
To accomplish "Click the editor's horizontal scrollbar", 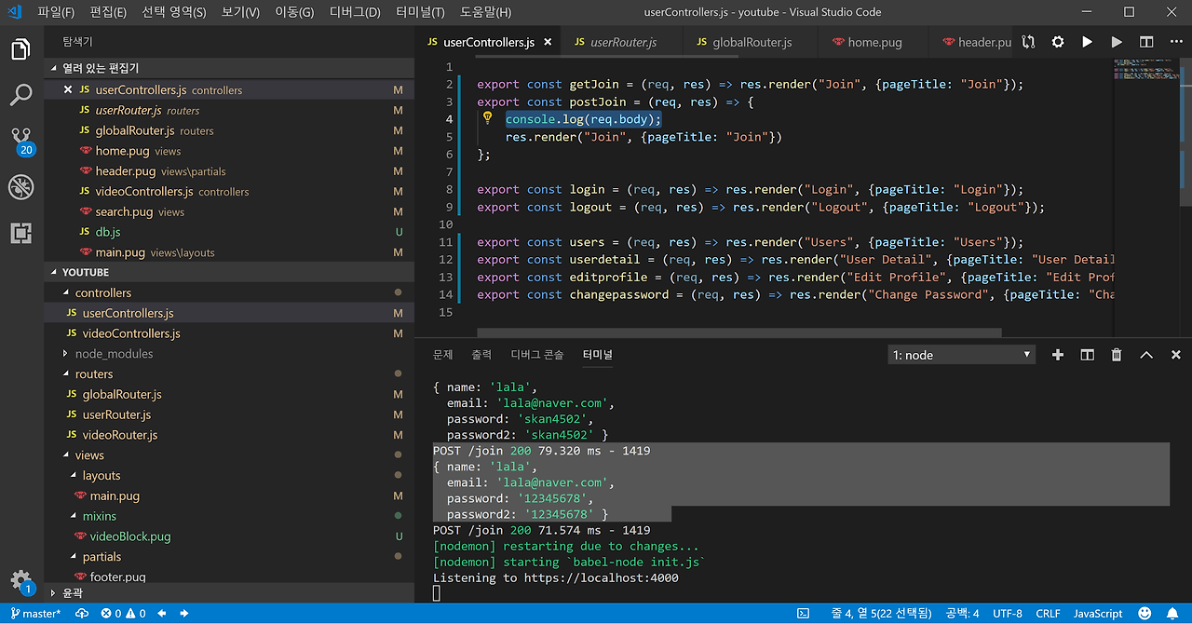I will coord(738,332).
